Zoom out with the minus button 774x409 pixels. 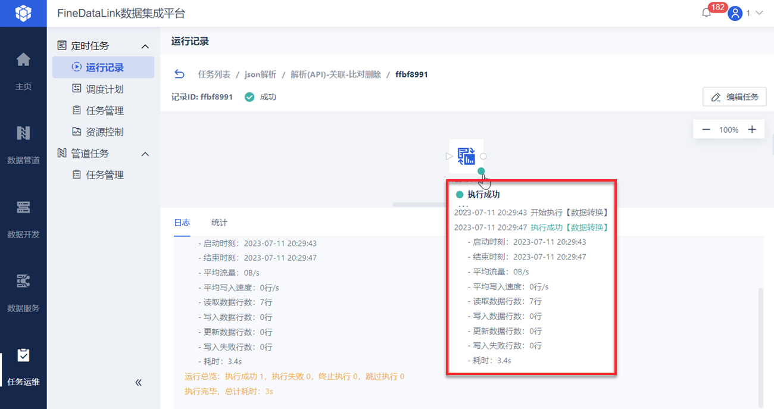point(706,129)
